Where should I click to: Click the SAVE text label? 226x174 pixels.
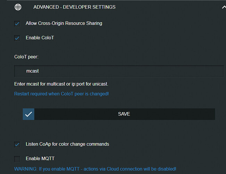coord(124,114)
